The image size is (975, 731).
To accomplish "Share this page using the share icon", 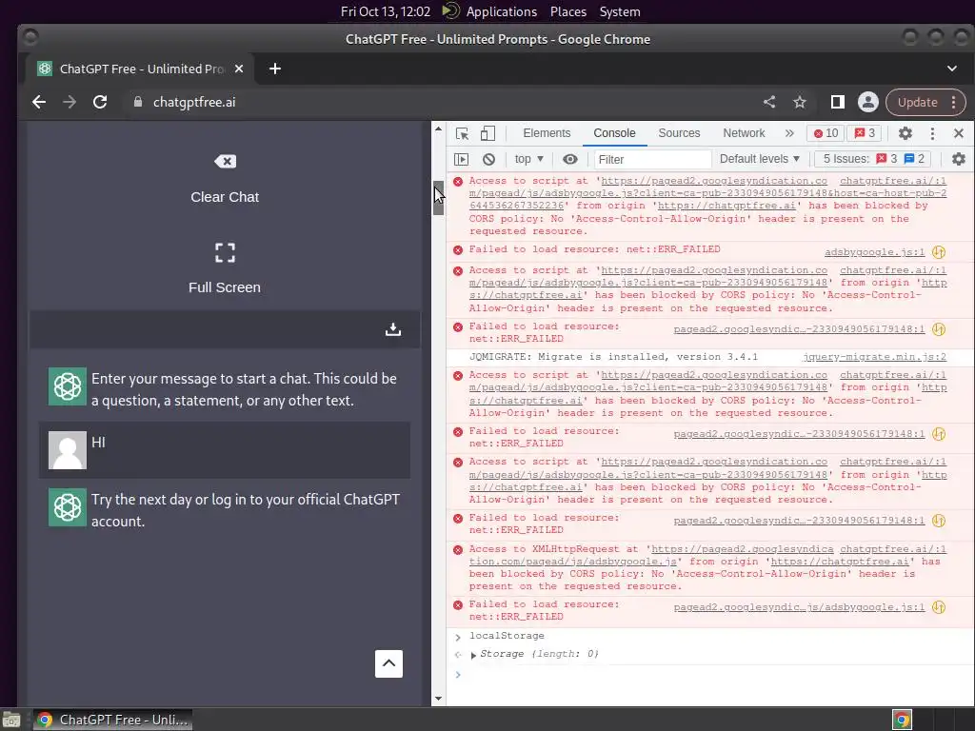I will (769, 102).
